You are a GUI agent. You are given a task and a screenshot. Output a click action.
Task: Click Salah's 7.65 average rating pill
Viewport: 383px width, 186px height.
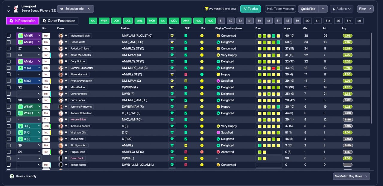click(348, 35)
